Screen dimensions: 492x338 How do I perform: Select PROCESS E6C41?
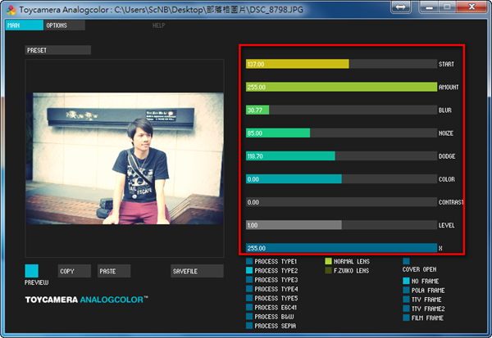coord(249,307)
